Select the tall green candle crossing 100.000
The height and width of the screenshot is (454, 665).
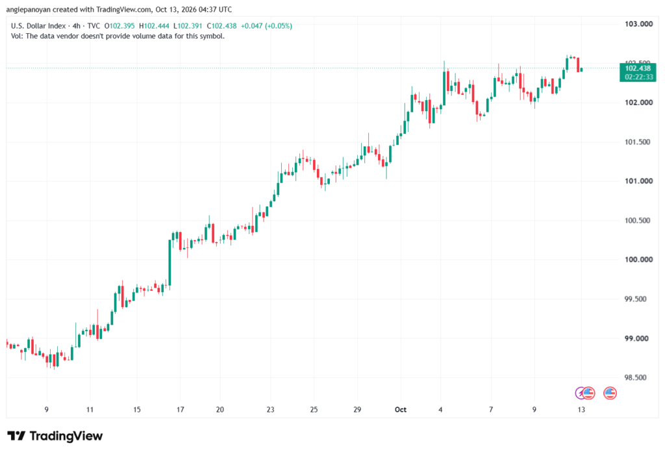click(x=169, y=263)
